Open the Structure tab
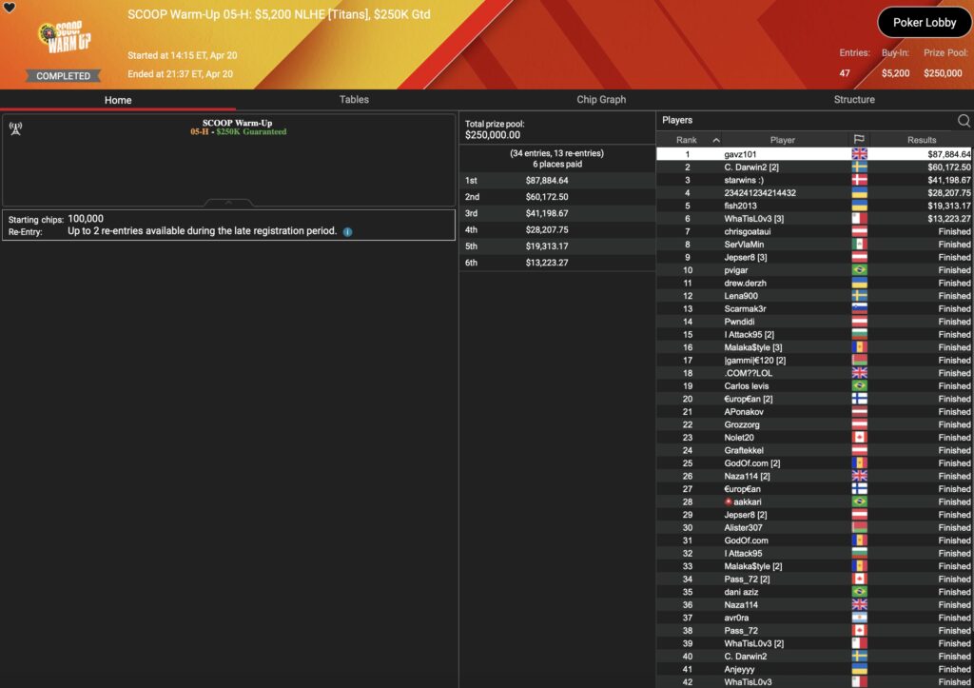The height and width of the screenshot is (688, 974). click(x=854, y=99)
